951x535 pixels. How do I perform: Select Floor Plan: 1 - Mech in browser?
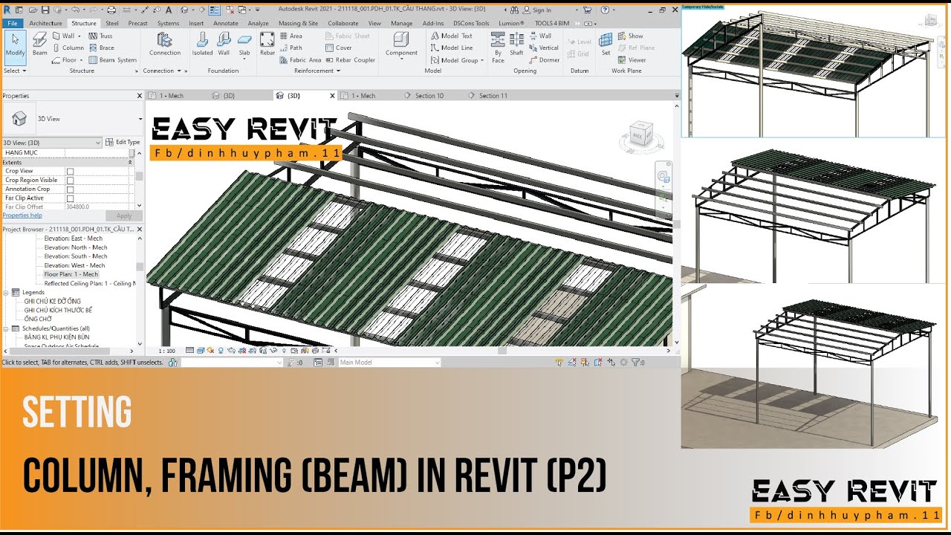pyautogui.click(x=71, y=274)
